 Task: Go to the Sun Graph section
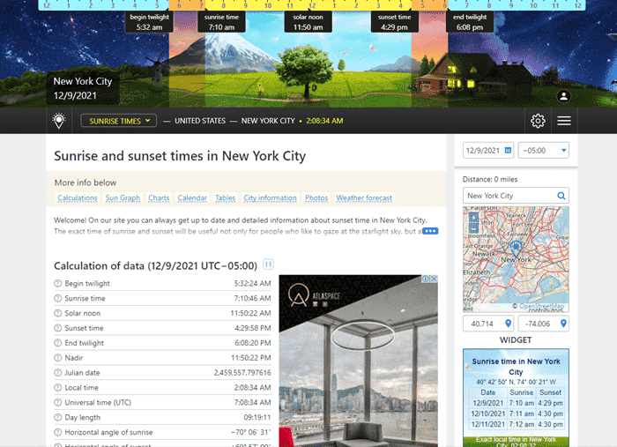point(123,198)
